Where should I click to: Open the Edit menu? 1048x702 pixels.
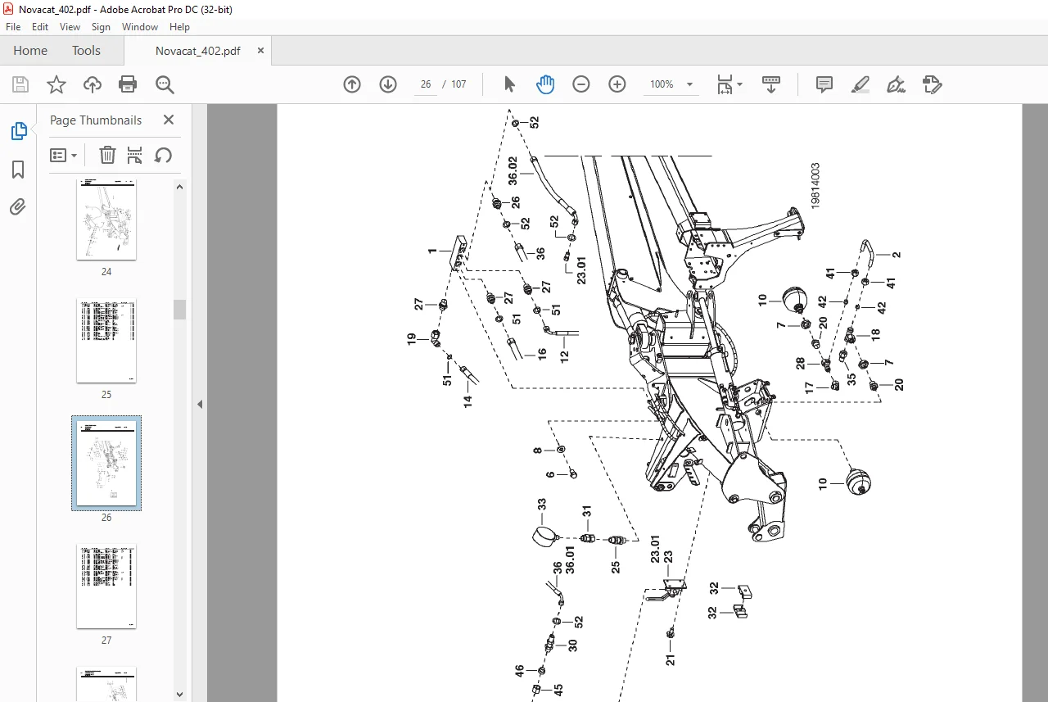40,27
